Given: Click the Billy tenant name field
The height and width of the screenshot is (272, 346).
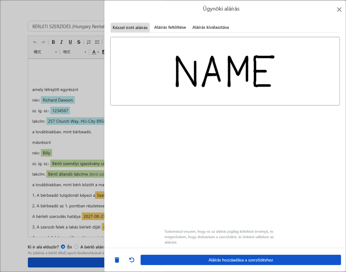Looking at the screenshot, I should (x=47, y=153).
